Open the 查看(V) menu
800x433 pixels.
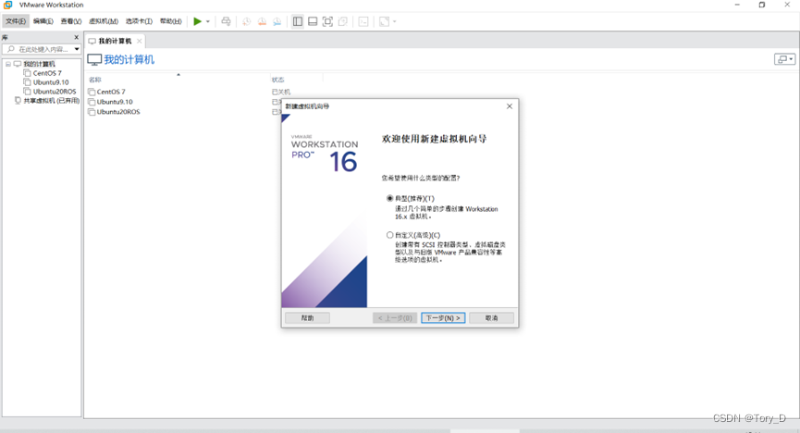point(71,21)
